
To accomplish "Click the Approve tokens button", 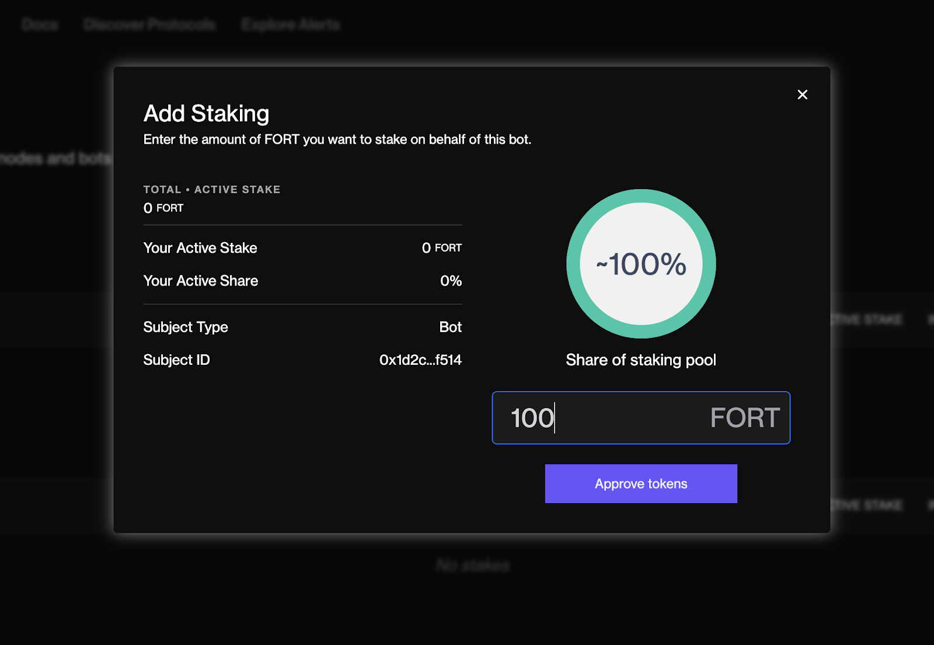I will 640,483.
